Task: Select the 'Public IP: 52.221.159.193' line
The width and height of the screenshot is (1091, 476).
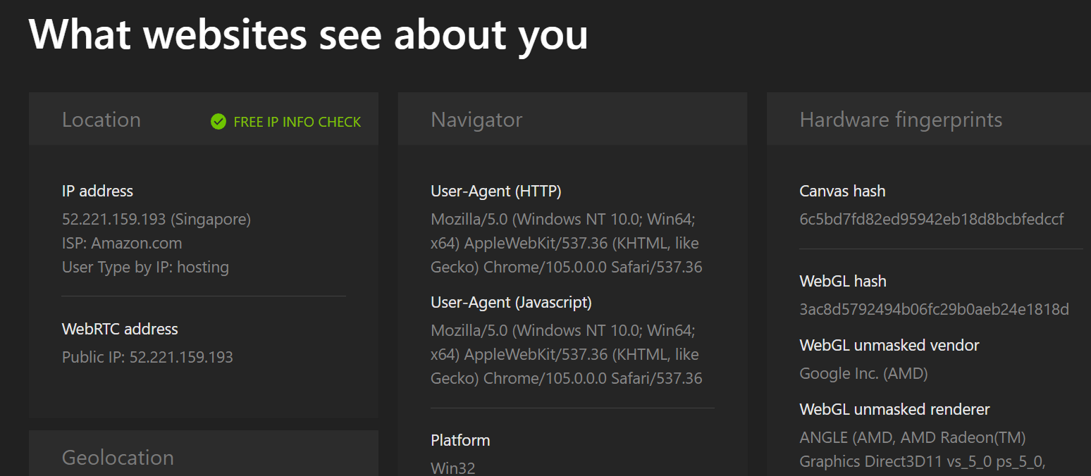Action: coord(147,357)
